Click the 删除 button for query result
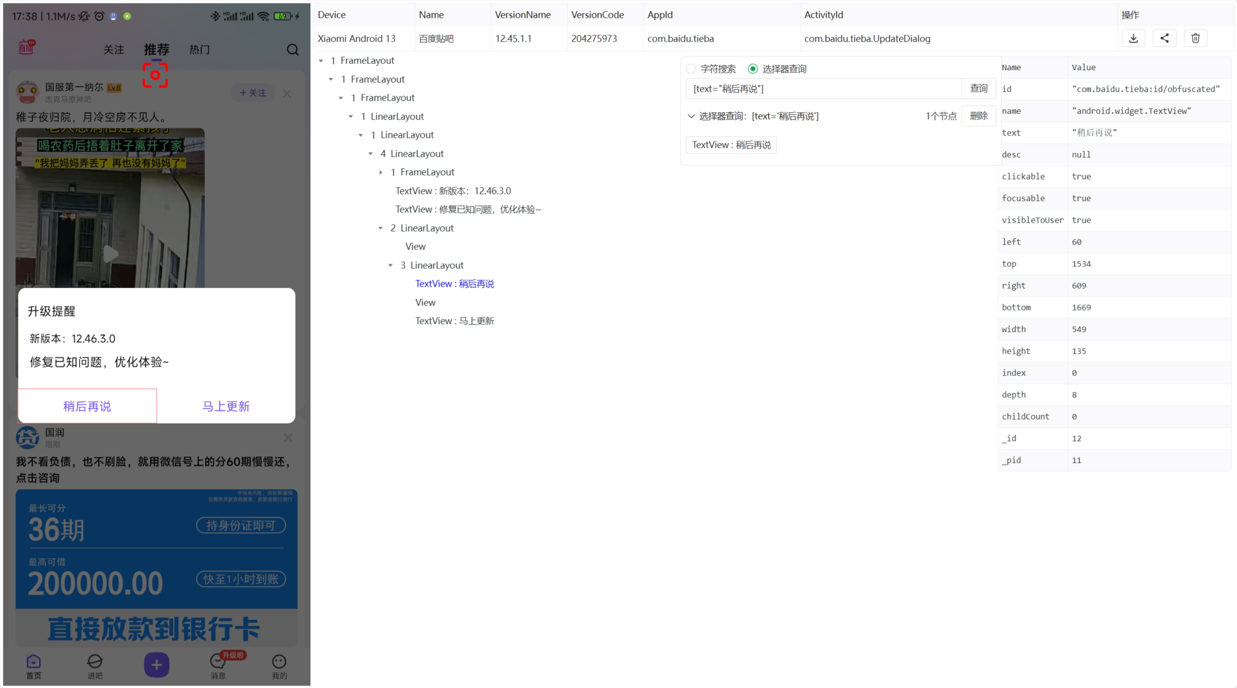 978,116
